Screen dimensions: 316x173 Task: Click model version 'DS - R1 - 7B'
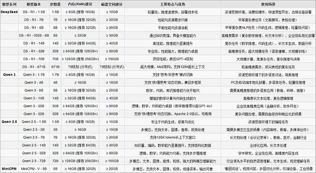[x=34, y=20]
